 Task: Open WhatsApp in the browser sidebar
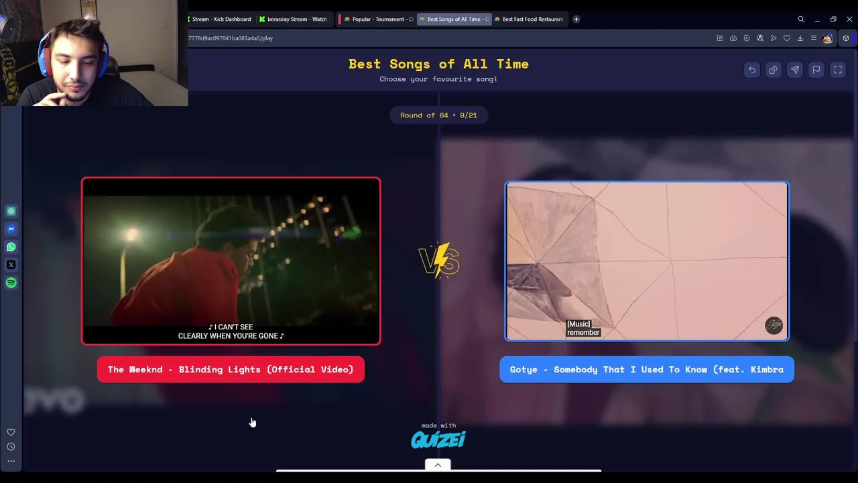[11, 247]
